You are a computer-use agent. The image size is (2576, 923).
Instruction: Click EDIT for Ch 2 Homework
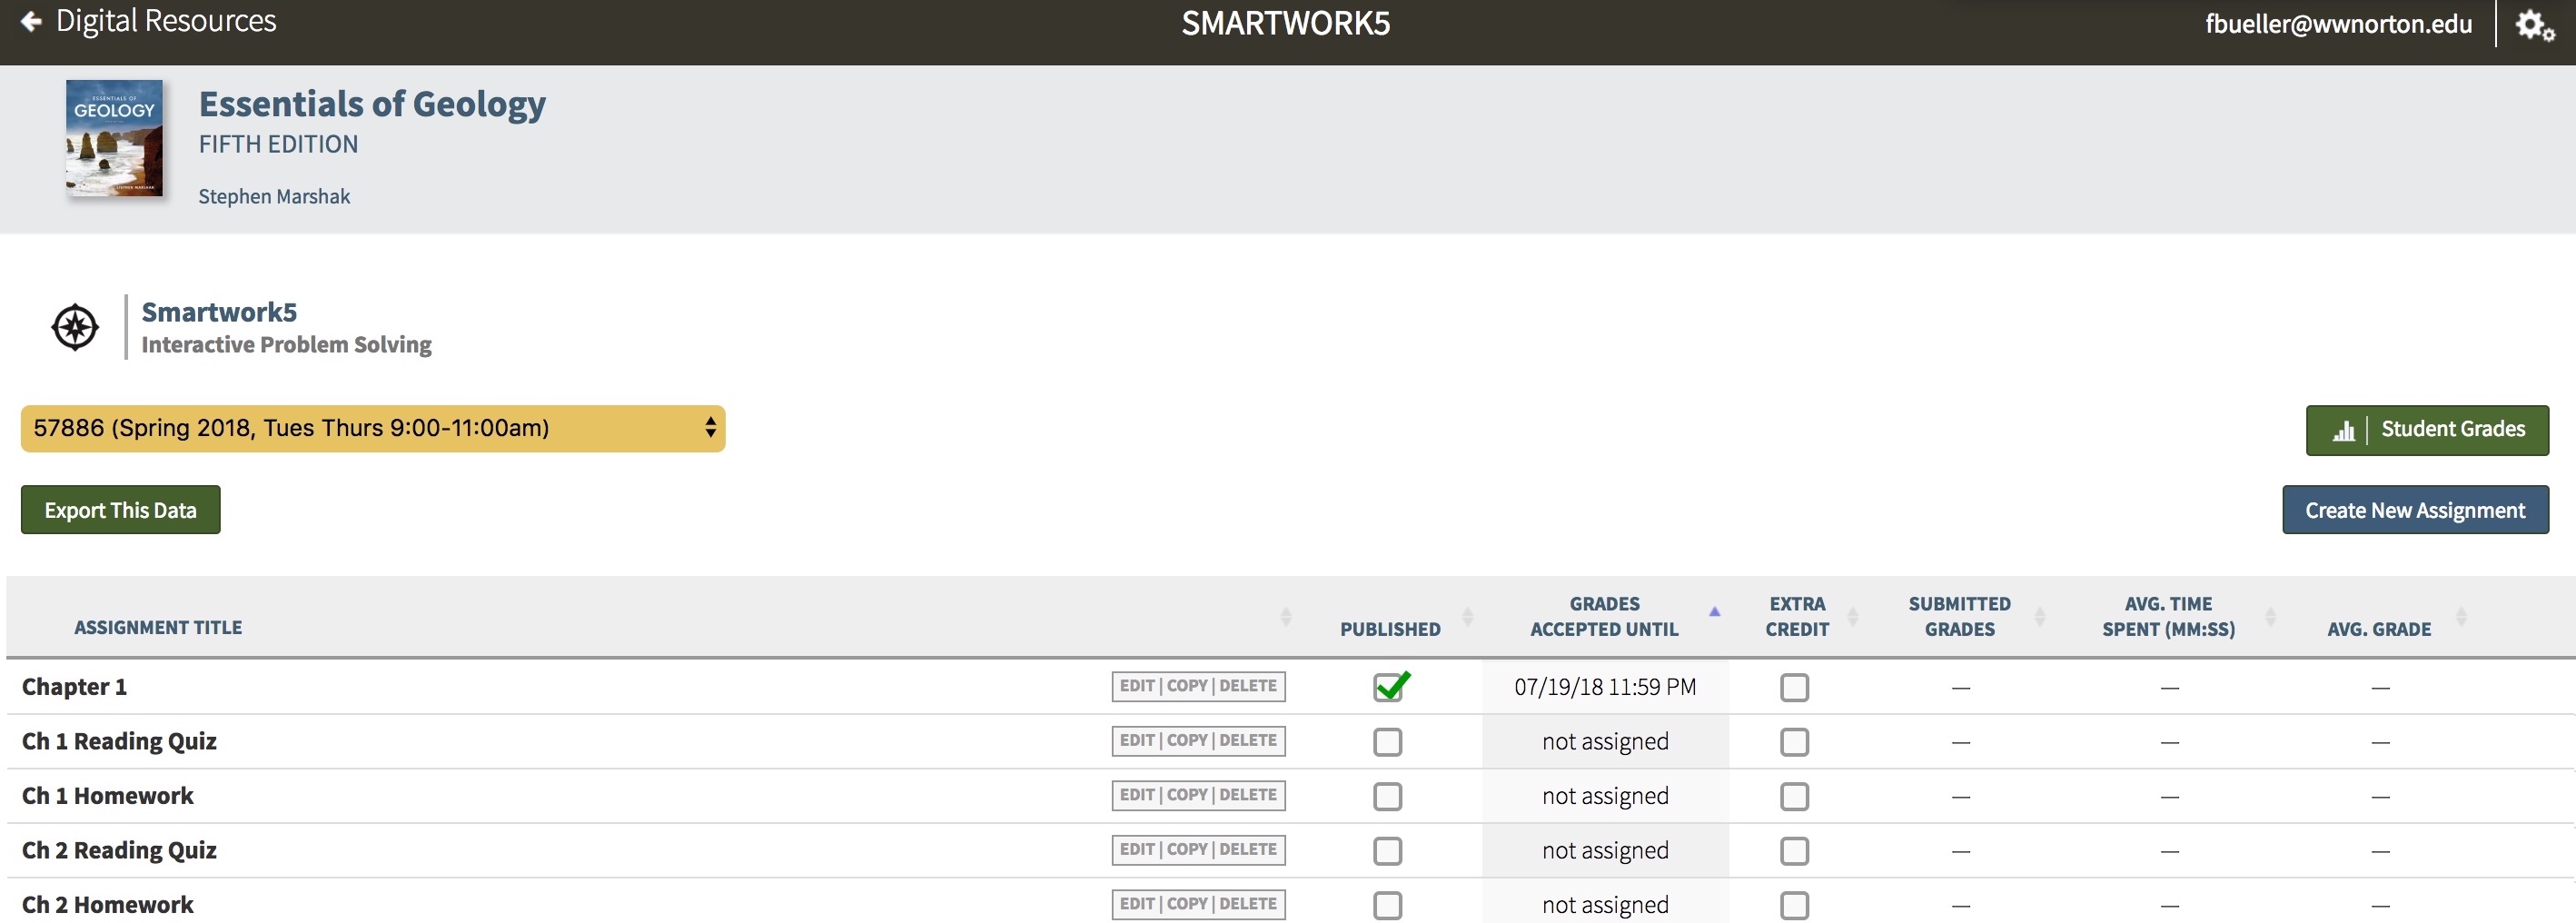click(1137, 904)
